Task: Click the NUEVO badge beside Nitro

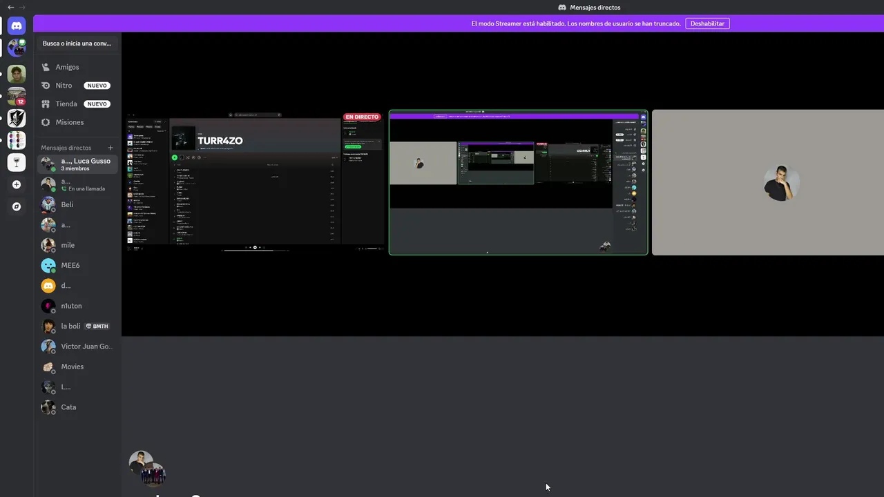Action: pyautogui.click(x=97, y=86)
